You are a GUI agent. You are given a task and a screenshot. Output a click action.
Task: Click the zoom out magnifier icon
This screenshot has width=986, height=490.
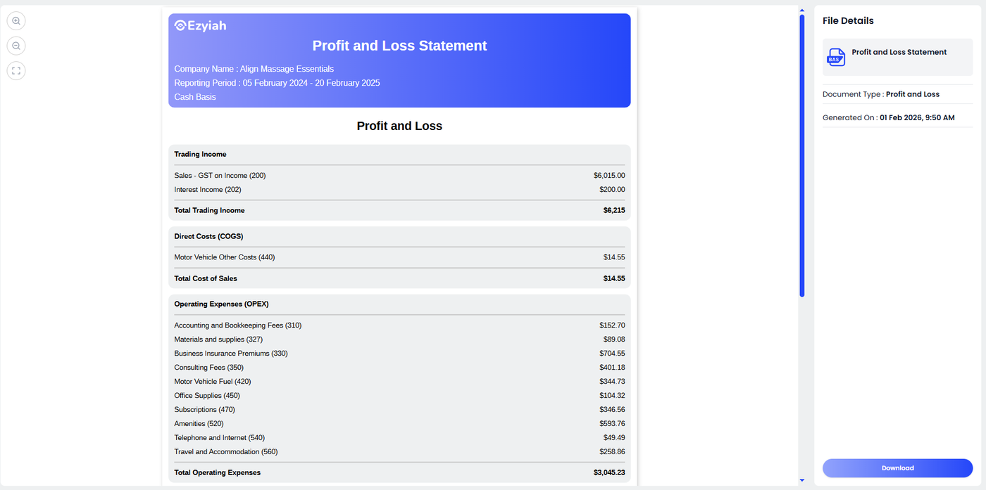16,46
